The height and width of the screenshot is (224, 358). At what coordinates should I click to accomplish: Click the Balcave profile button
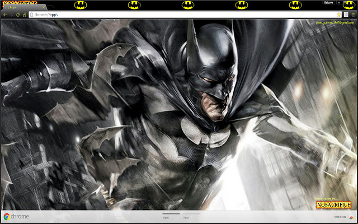coord(328,3)
